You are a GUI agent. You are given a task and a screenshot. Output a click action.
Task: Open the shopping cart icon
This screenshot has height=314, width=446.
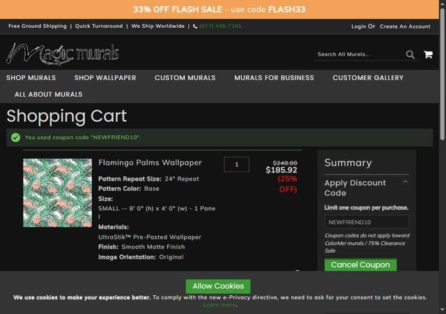(x=428, y=54)
